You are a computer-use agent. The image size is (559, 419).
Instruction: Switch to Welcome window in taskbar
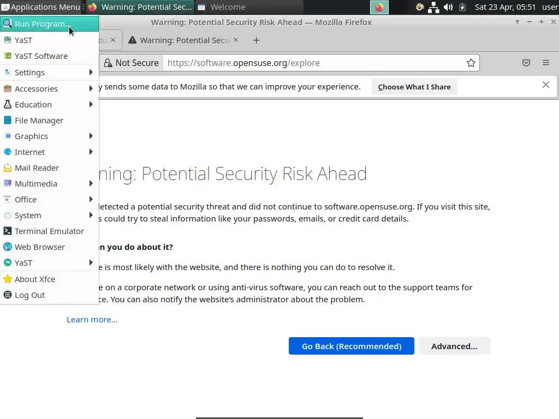click(x=249, y=7)
